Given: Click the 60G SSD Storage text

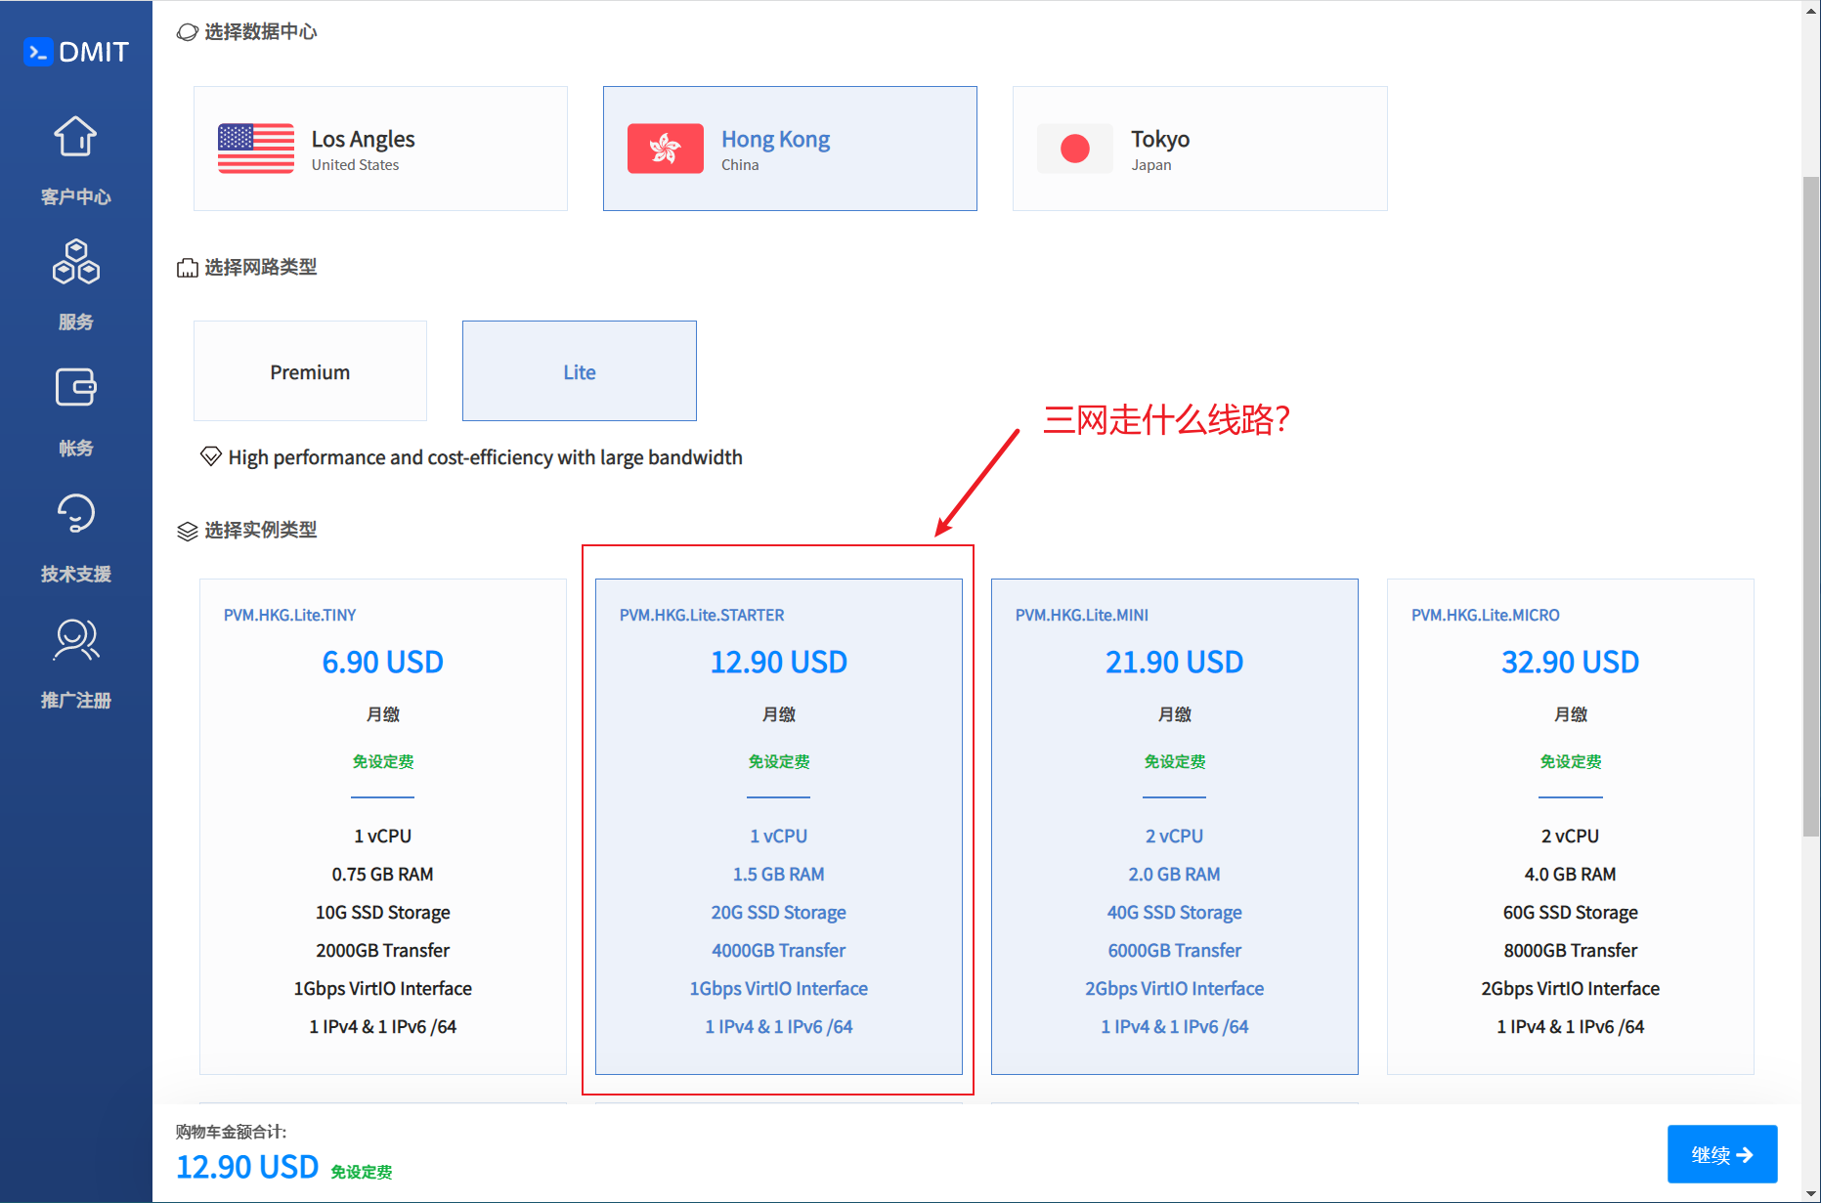Looking at the screenshot, I should pos(1571,912).
